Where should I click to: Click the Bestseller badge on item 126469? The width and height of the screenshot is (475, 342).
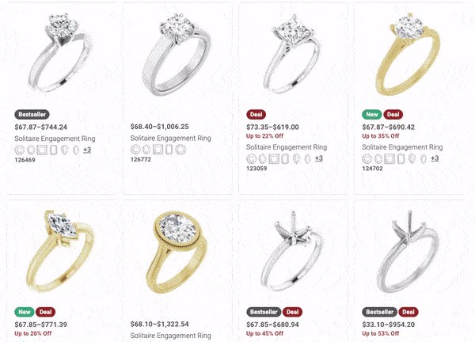tap(32, 115)
